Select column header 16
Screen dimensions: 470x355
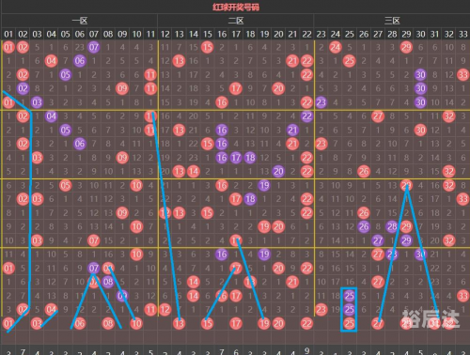point(222,34)
